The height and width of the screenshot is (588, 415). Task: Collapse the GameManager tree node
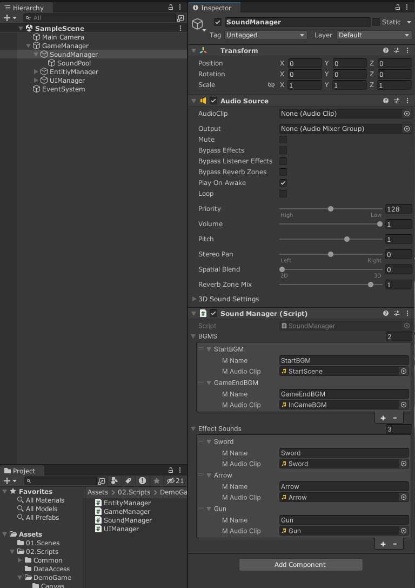point(28,46)
